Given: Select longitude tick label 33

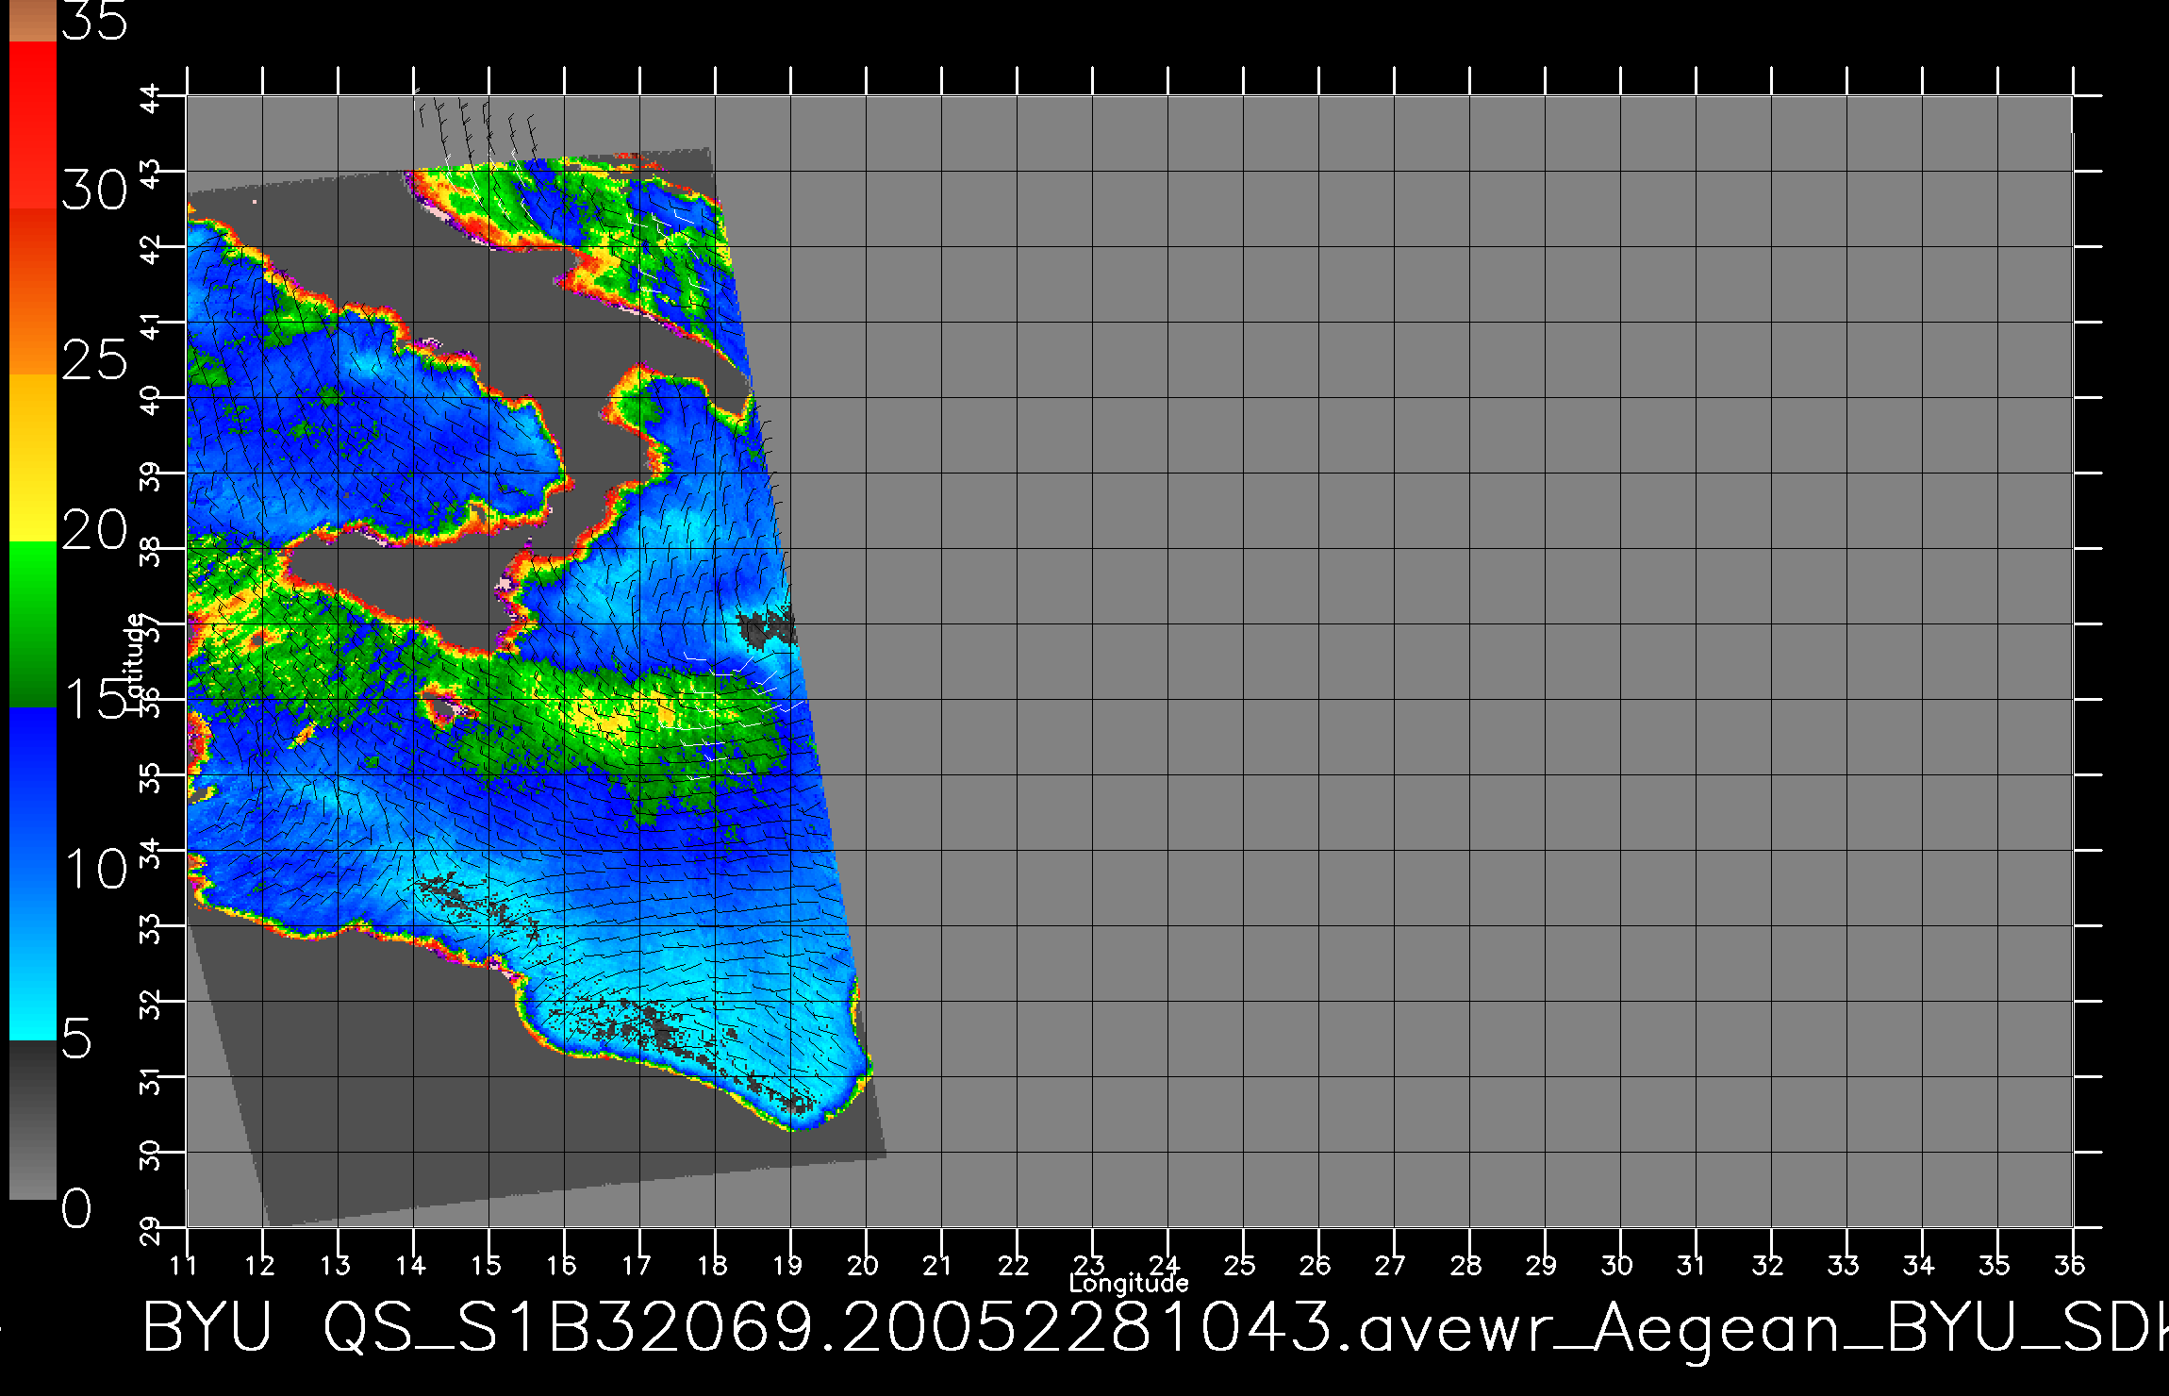Looking at the screenshot, I should 1844,1265.
